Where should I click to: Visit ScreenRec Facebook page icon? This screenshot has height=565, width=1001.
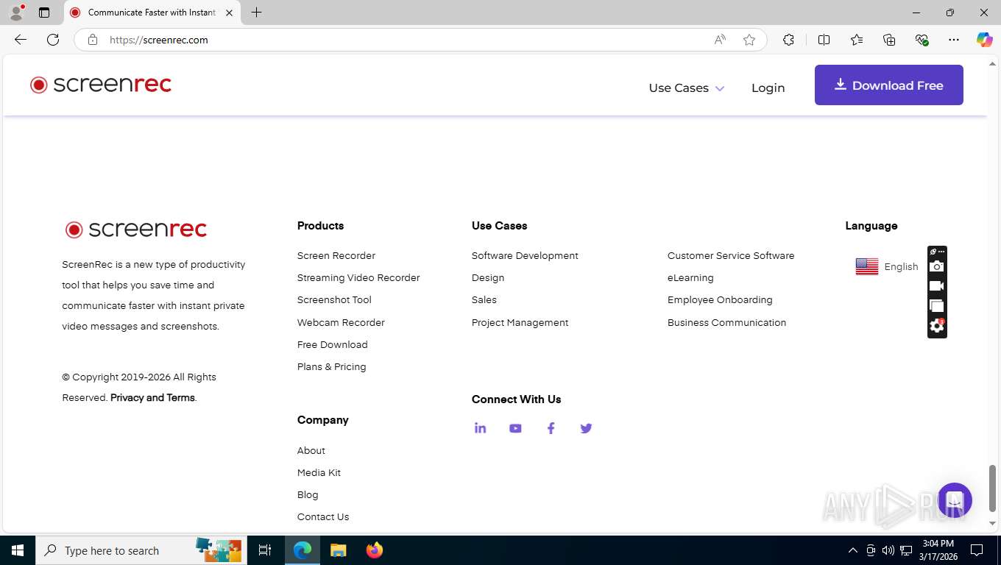(x=551, y=428)
